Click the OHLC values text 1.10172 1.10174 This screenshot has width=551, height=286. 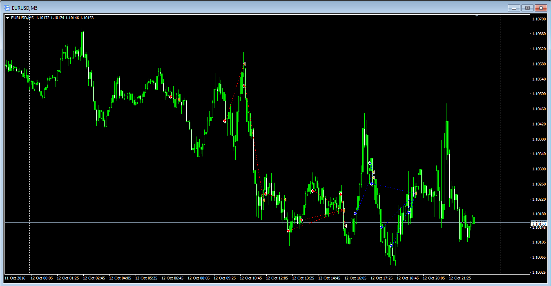click(x=51, y=18)
